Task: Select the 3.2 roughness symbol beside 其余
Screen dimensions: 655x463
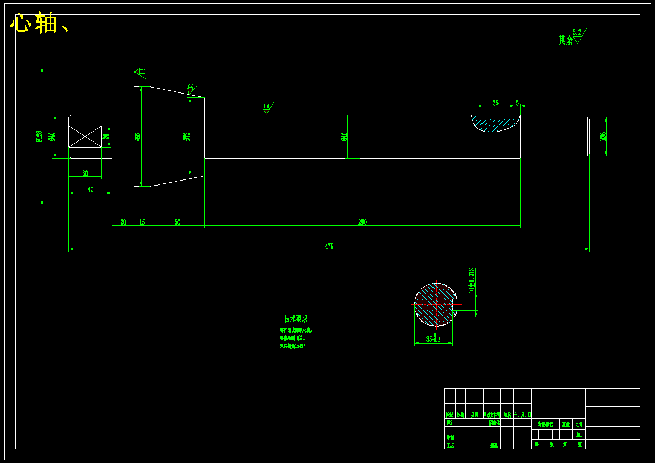Action: click(580, 36)
